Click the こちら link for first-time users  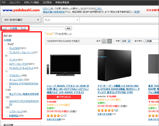(x=98, y=9)
